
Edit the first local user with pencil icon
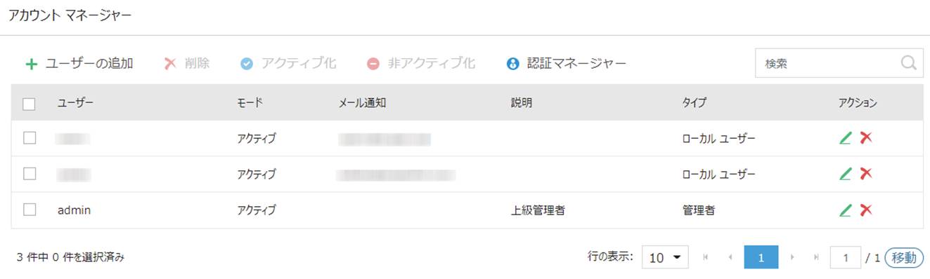(x=846, y=138)
